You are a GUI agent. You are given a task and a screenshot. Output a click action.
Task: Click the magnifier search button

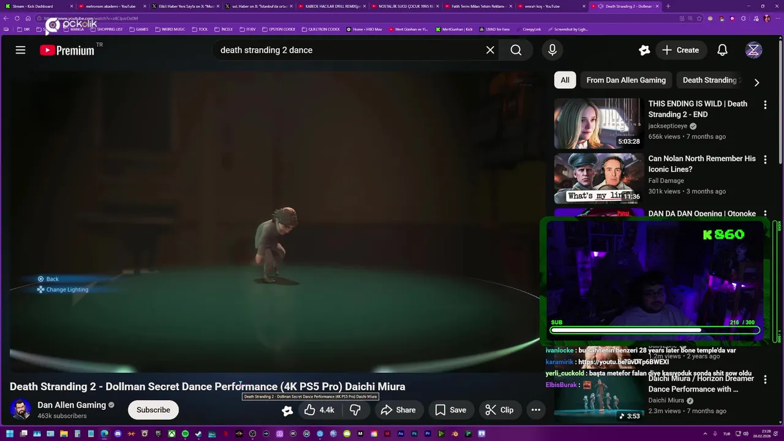click(x=516, y=50)
